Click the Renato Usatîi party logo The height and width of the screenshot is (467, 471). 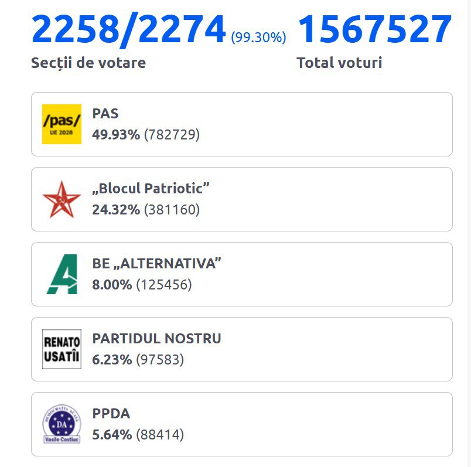click(62, 349)
